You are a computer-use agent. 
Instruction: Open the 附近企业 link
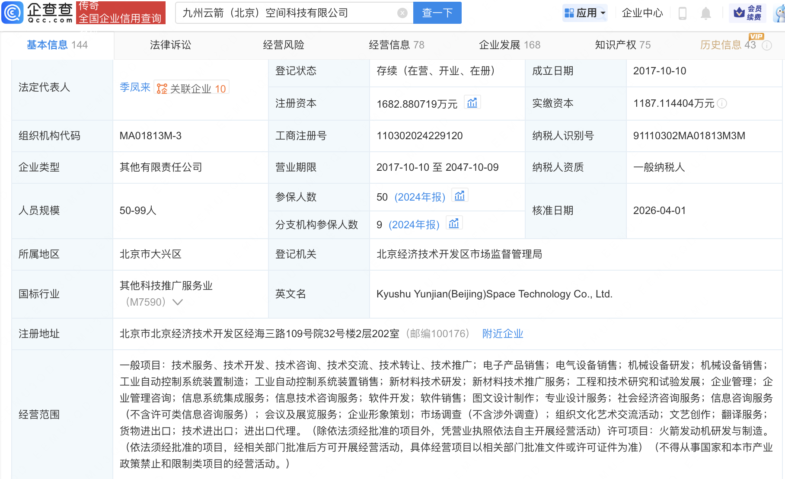tap(502, 334)
